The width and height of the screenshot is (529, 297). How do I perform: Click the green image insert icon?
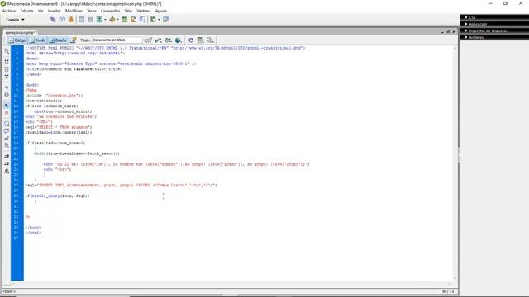tap(99, 20)
